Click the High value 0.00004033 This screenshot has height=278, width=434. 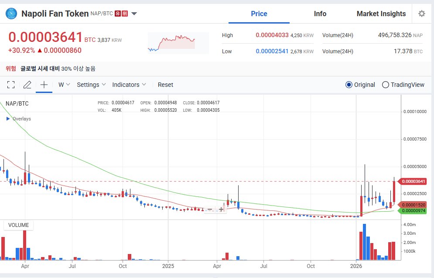(x=272, y=35)
